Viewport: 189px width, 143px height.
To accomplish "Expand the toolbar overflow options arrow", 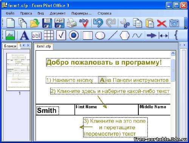I will pyautogui.click(x=186, y=27).
